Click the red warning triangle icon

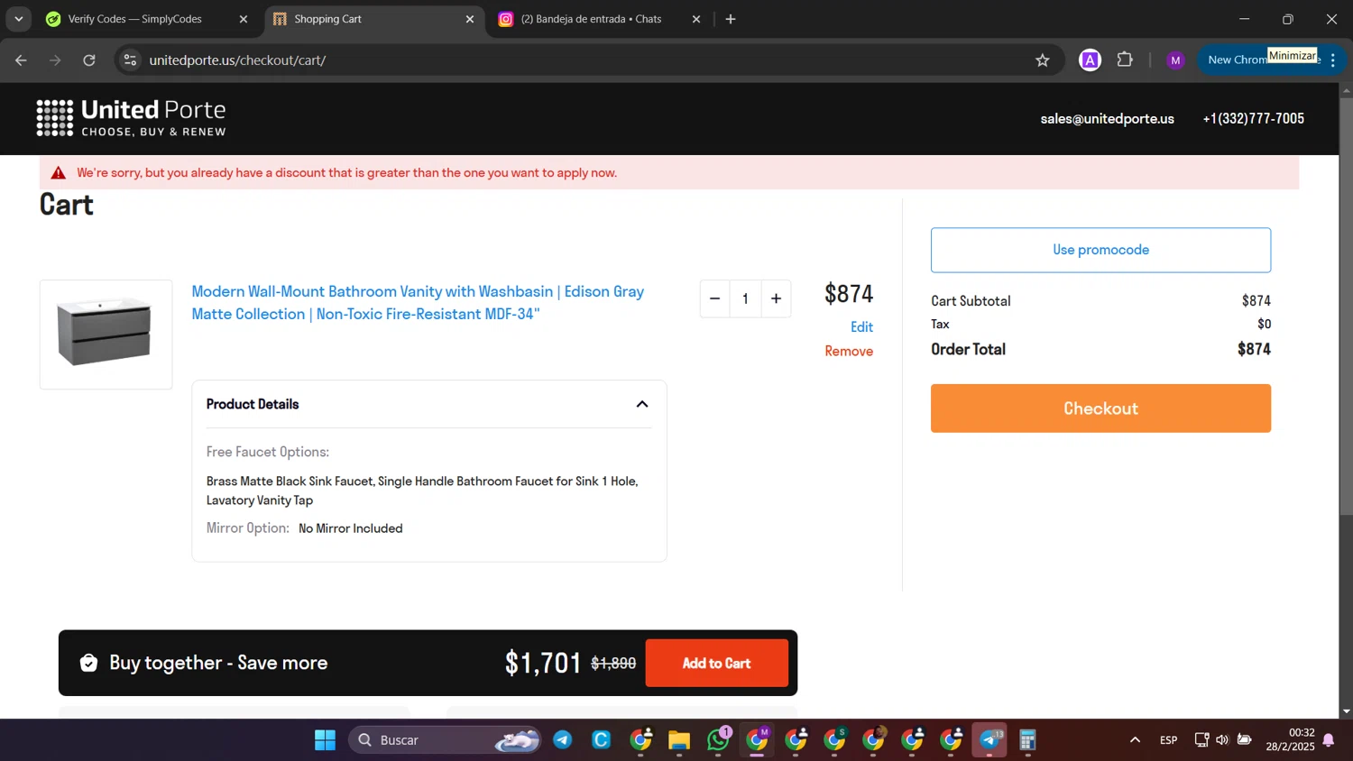click(59, 172)
